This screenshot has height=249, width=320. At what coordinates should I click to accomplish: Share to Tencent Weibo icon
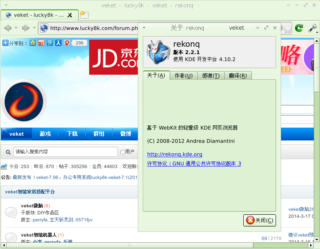pos(50,43)
